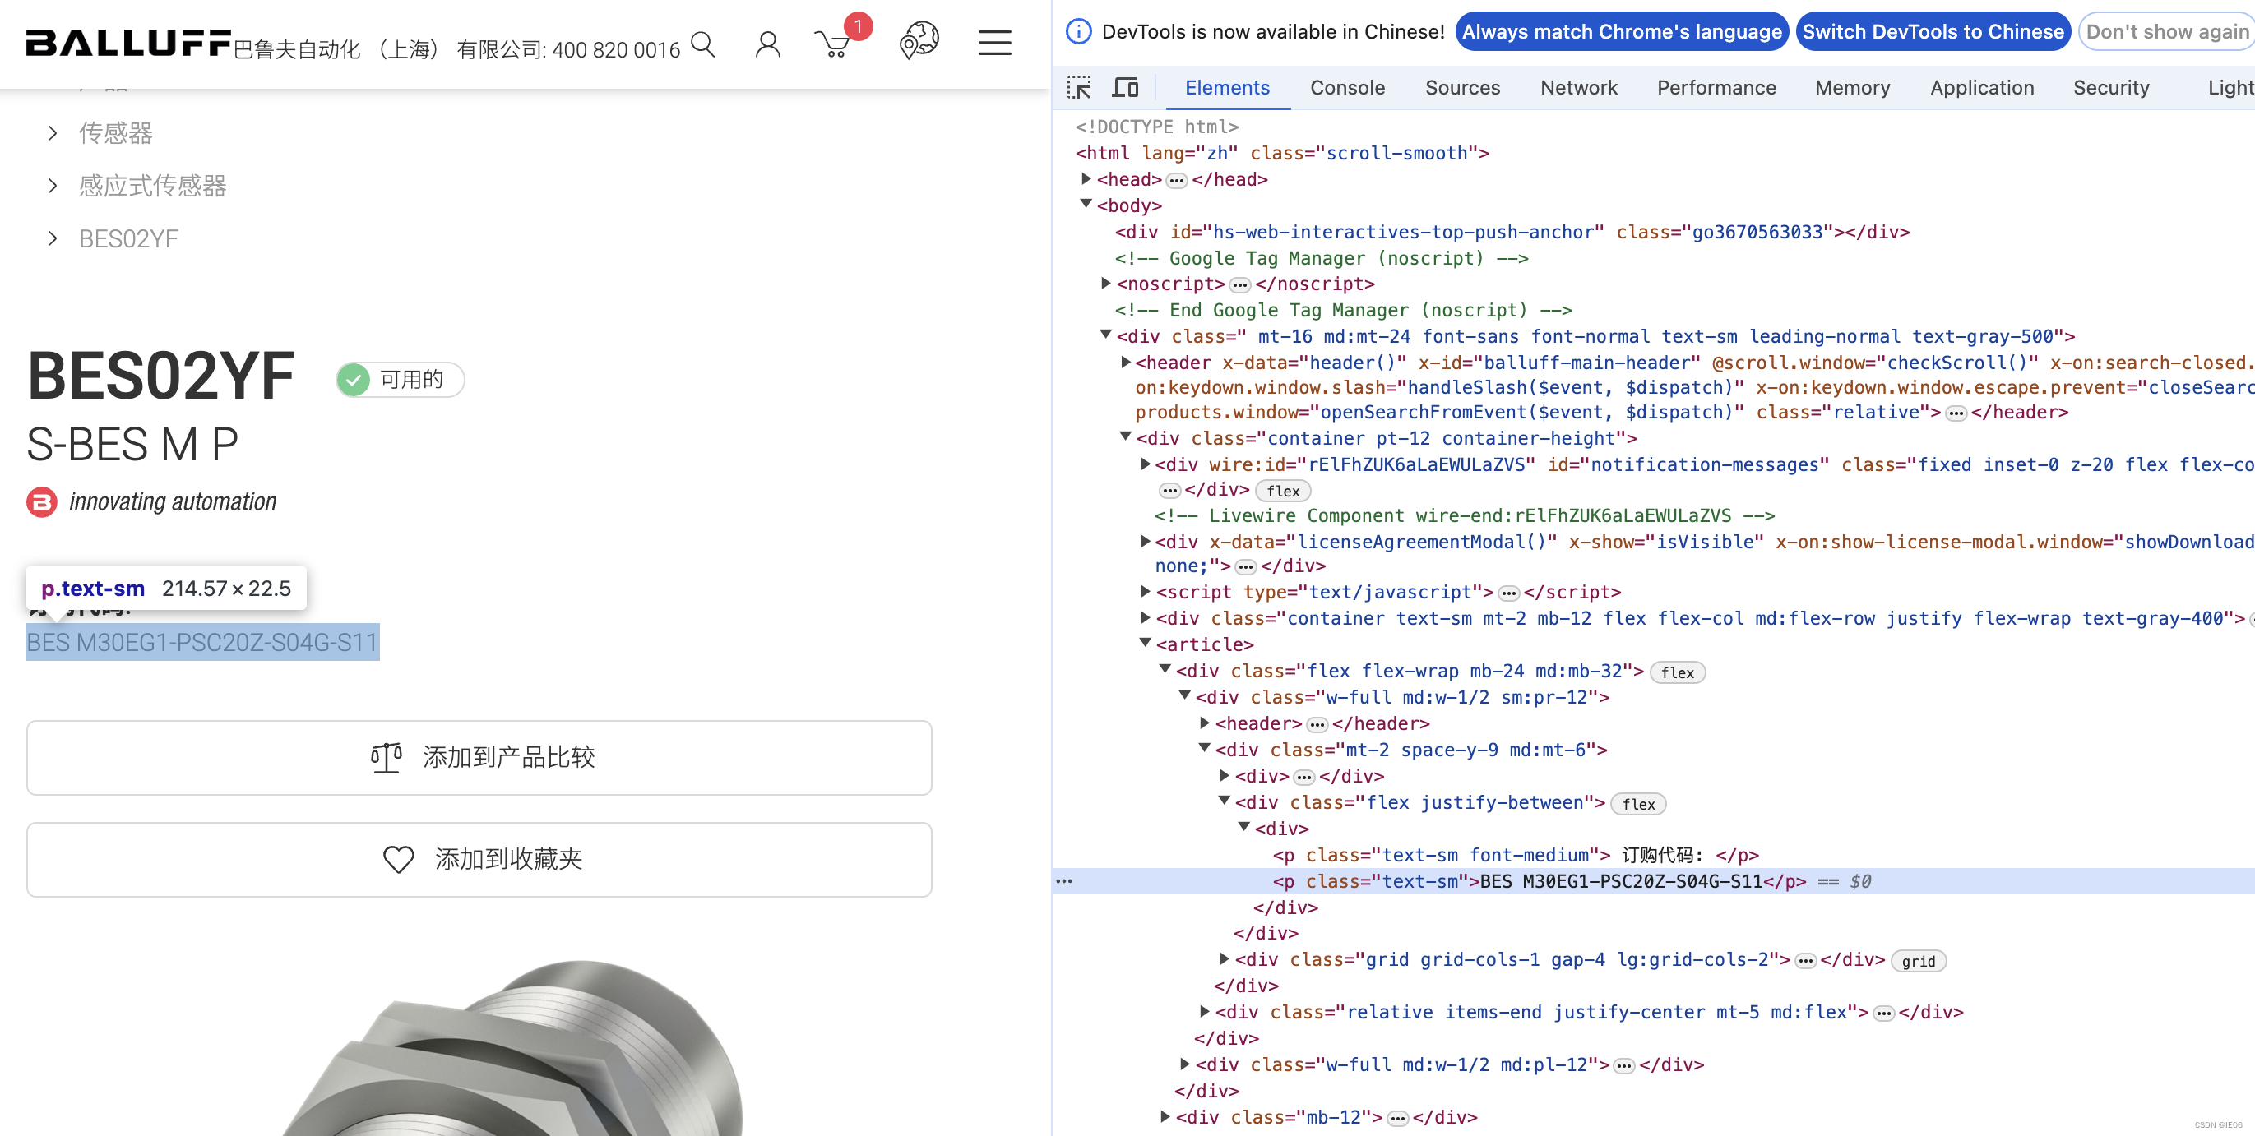Click the 感应式传感器 breadcrumb link

point(152,186)
